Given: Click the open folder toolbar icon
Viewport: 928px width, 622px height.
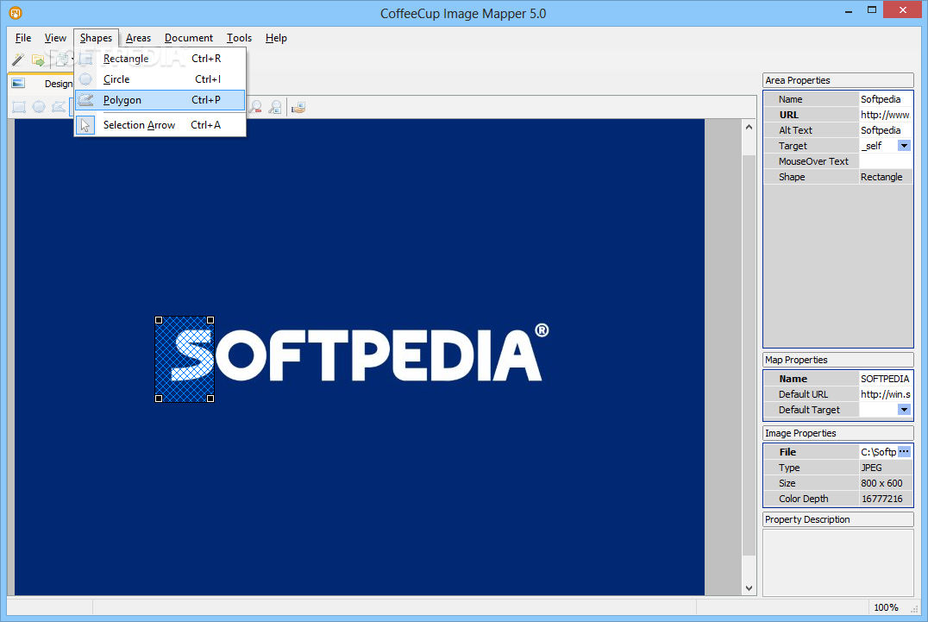Looking at the screenshot, I should click(x=39, y=60).
